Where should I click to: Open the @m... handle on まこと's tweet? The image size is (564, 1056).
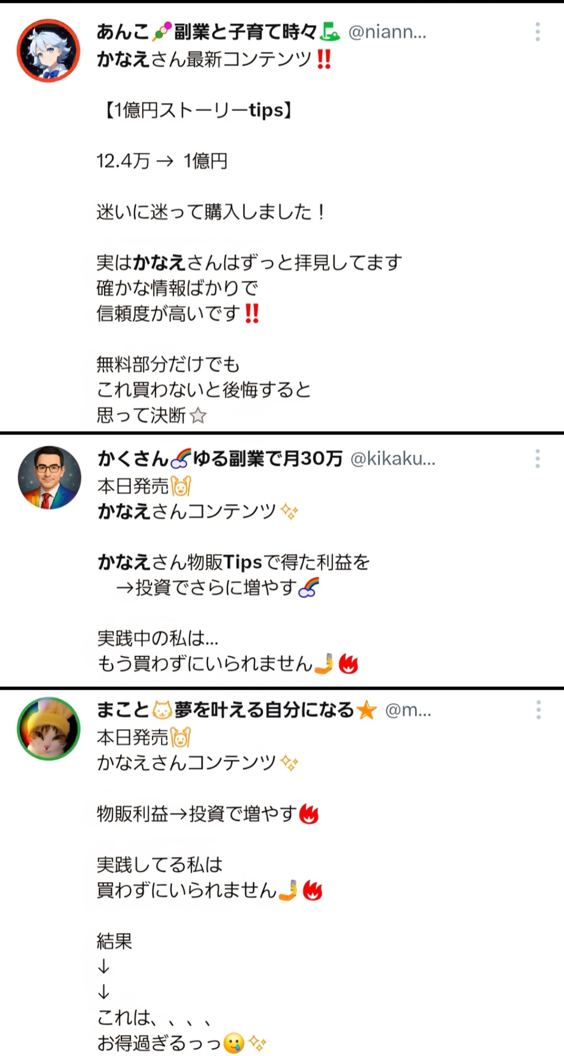point(408,710)
